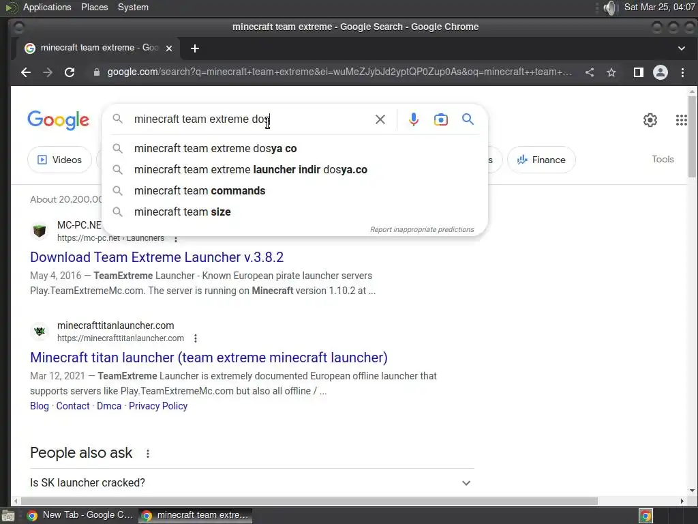Open Google settings gear icon
This screenshot has height=524, width=698.
coord(650,120)
